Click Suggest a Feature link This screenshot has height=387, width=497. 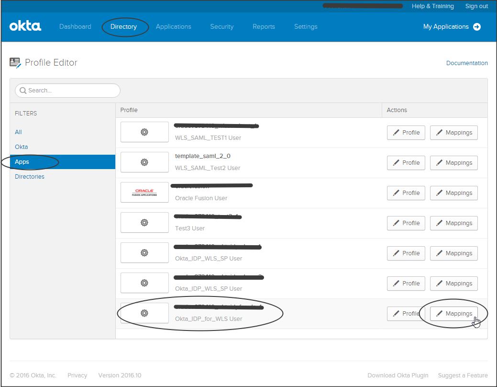point(463,375)
